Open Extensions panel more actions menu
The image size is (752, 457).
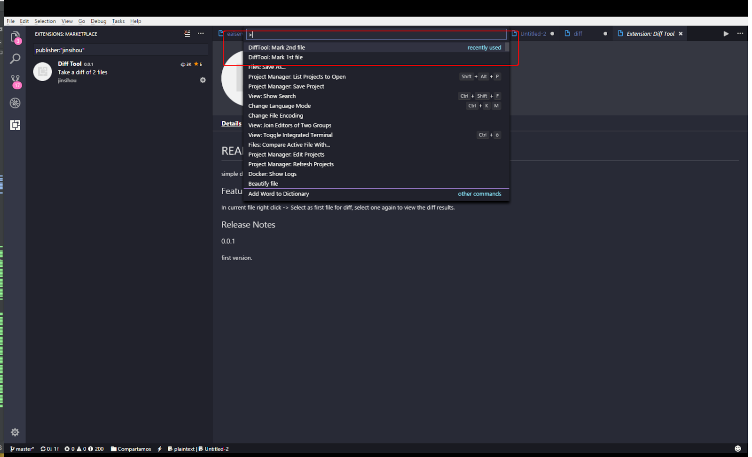pos(201,34)
